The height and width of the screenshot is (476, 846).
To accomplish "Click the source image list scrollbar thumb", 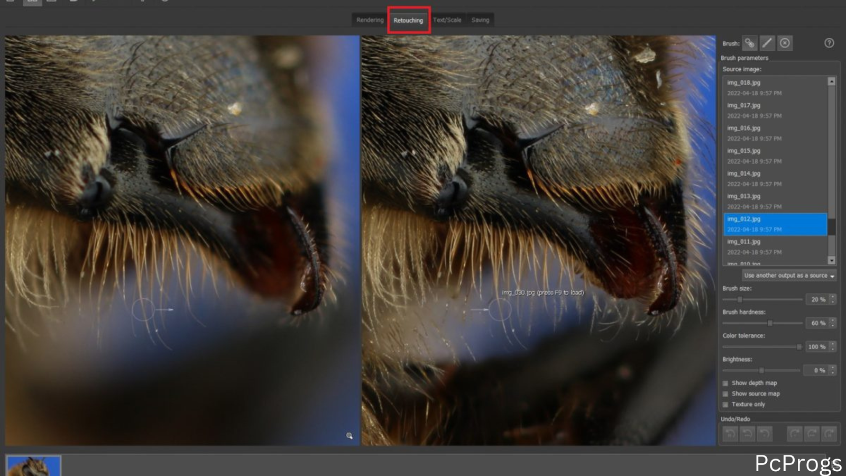I will pyautogui.click(x=832, y=226).
